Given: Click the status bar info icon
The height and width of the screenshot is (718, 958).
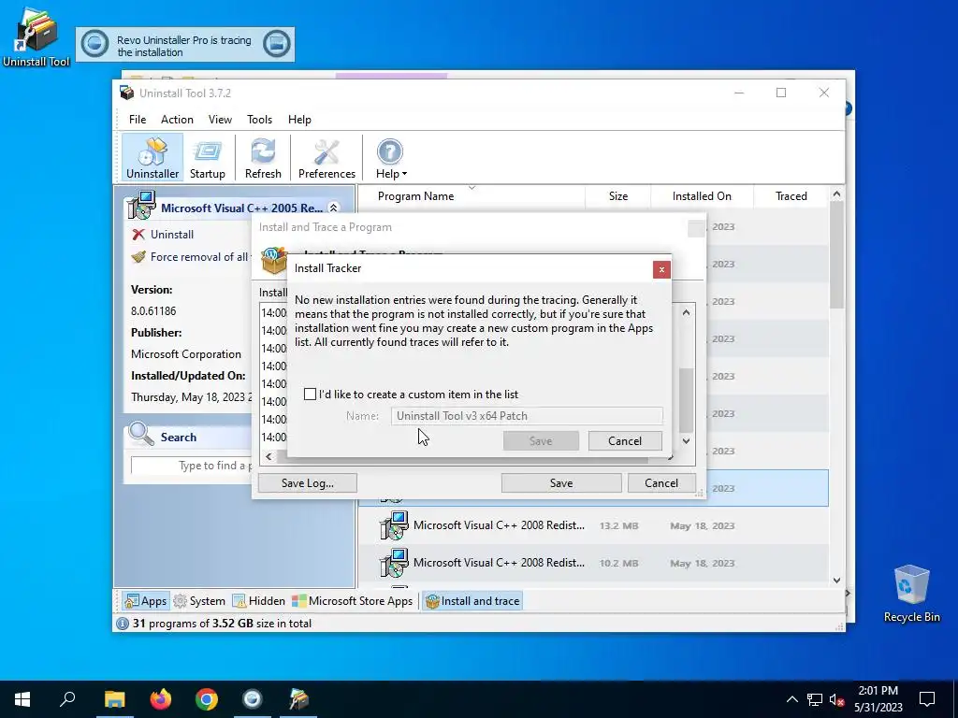Looking at the screenshot, I should click(x=123, y=624).
